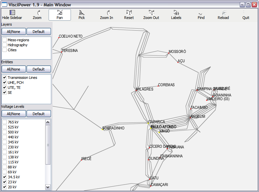
Task: Click the voltage list scrollbar thumb
Action: [x=48, y=145]
